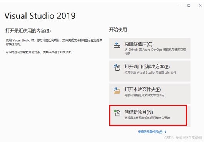
Task: Click paragraph starting 使用 Visual Studio 时
Action: coord(54,42)
